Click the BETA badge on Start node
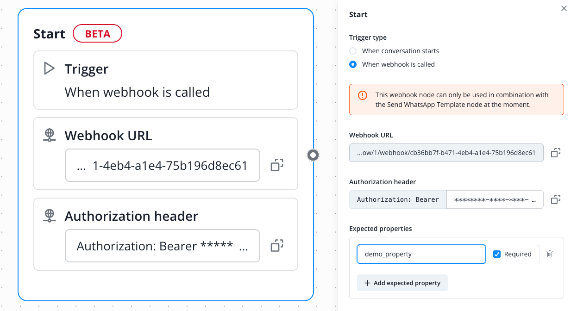 coord(98,34)
